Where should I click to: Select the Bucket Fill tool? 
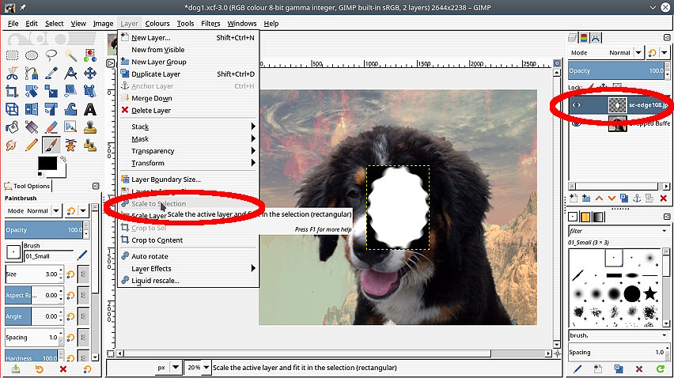pos(12,127)
